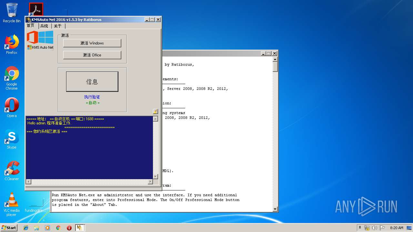Maximize the readme text window
The width and height of the screenshot is (413, 232).
tap(269, 53)
